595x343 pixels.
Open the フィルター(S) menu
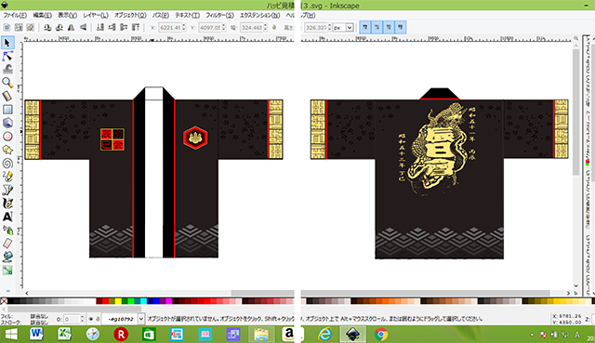point(219,15)
